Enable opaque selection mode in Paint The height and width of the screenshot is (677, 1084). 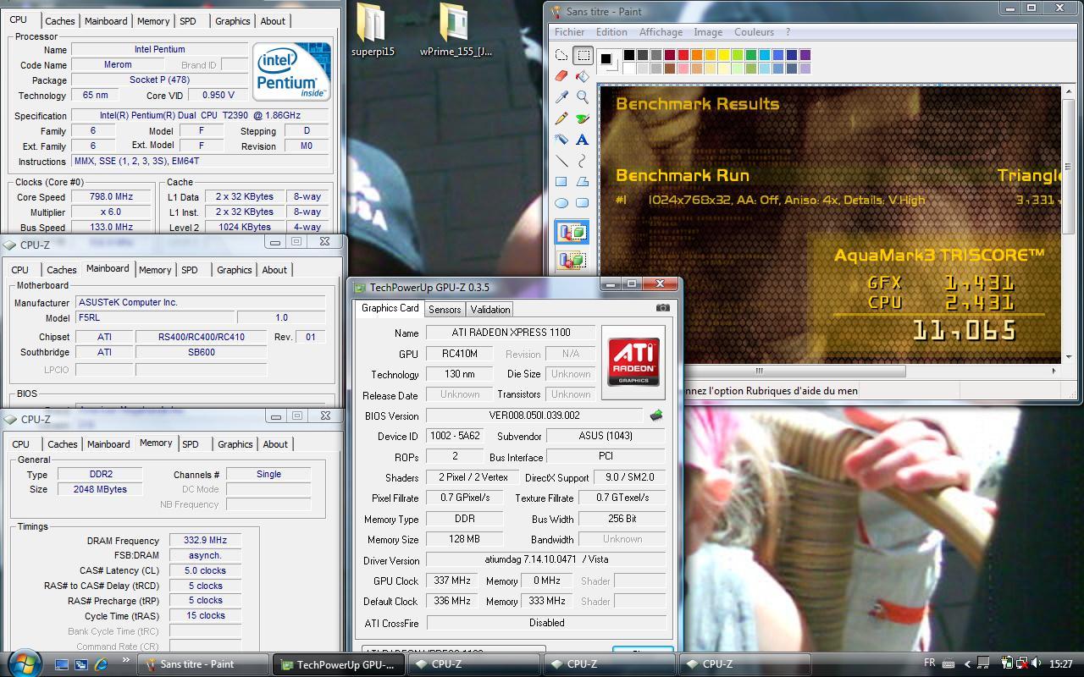coord(572,232)
